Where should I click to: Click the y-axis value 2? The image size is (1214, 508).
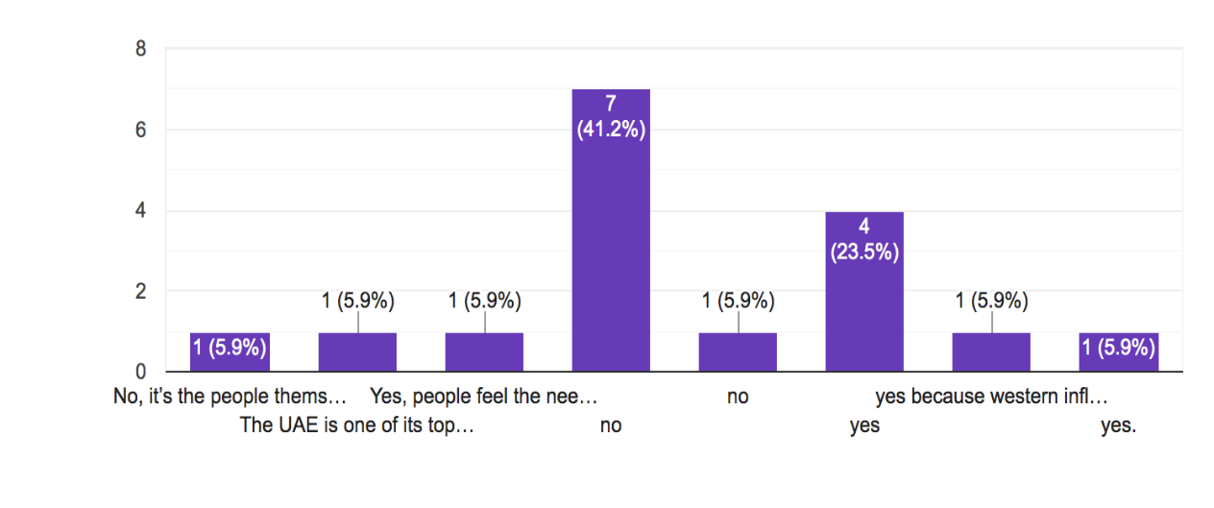140,291
